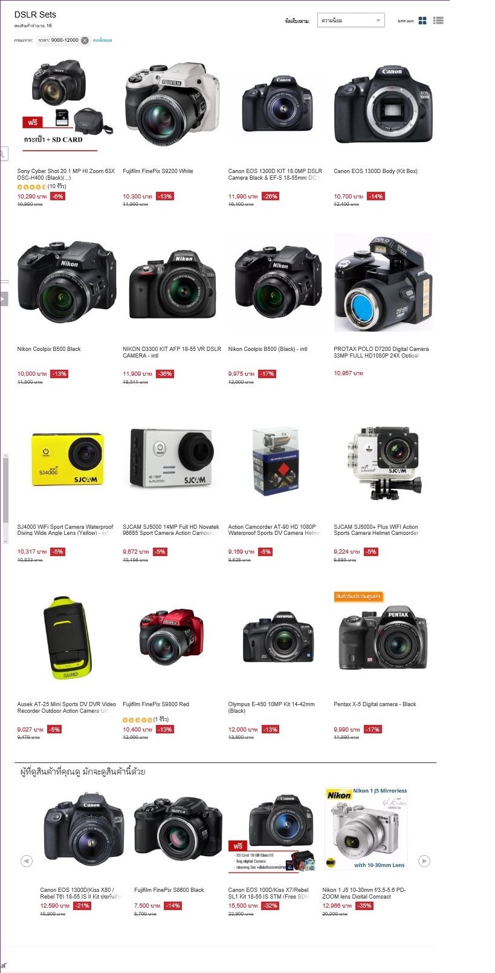Expand the left side panel arrow tab
This screenshot has width=495, height=973.
tap(4, 298)
